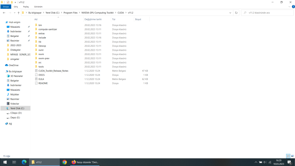Open the recent locations dropdown arrow
The height and width of the screenshot is (166, 295).
point(15,13)
